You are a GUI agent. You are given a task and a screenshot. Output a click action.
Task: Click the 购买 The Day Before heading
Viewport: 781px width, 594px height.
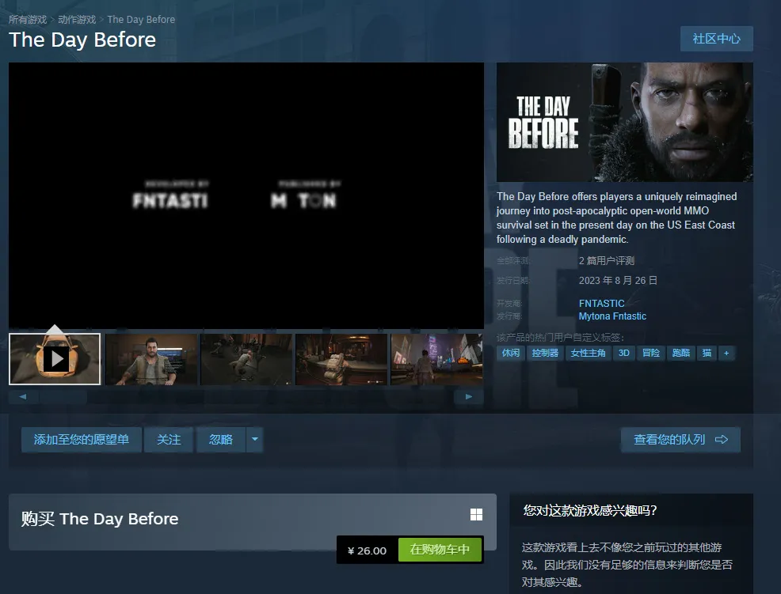click(100, 519)
